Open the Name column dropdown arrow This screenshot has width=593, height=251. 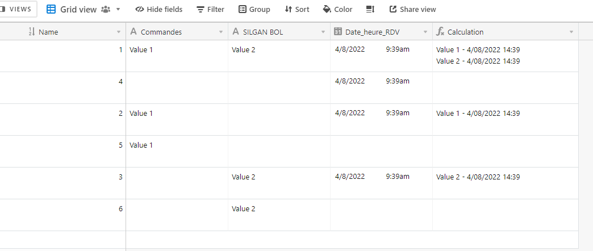pyautogui.click(x=119, y=32)
